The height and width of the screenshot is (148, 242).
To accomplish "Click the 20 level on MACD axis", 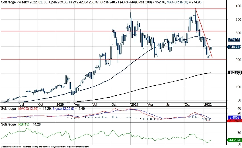I will [239, 113].
